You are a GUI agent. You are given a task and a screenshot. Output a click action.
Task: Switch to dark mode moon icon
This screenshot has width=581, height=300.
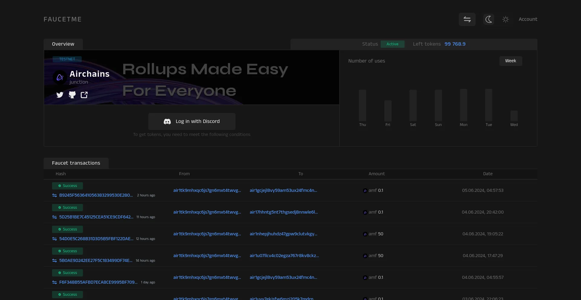click(488, 19)
